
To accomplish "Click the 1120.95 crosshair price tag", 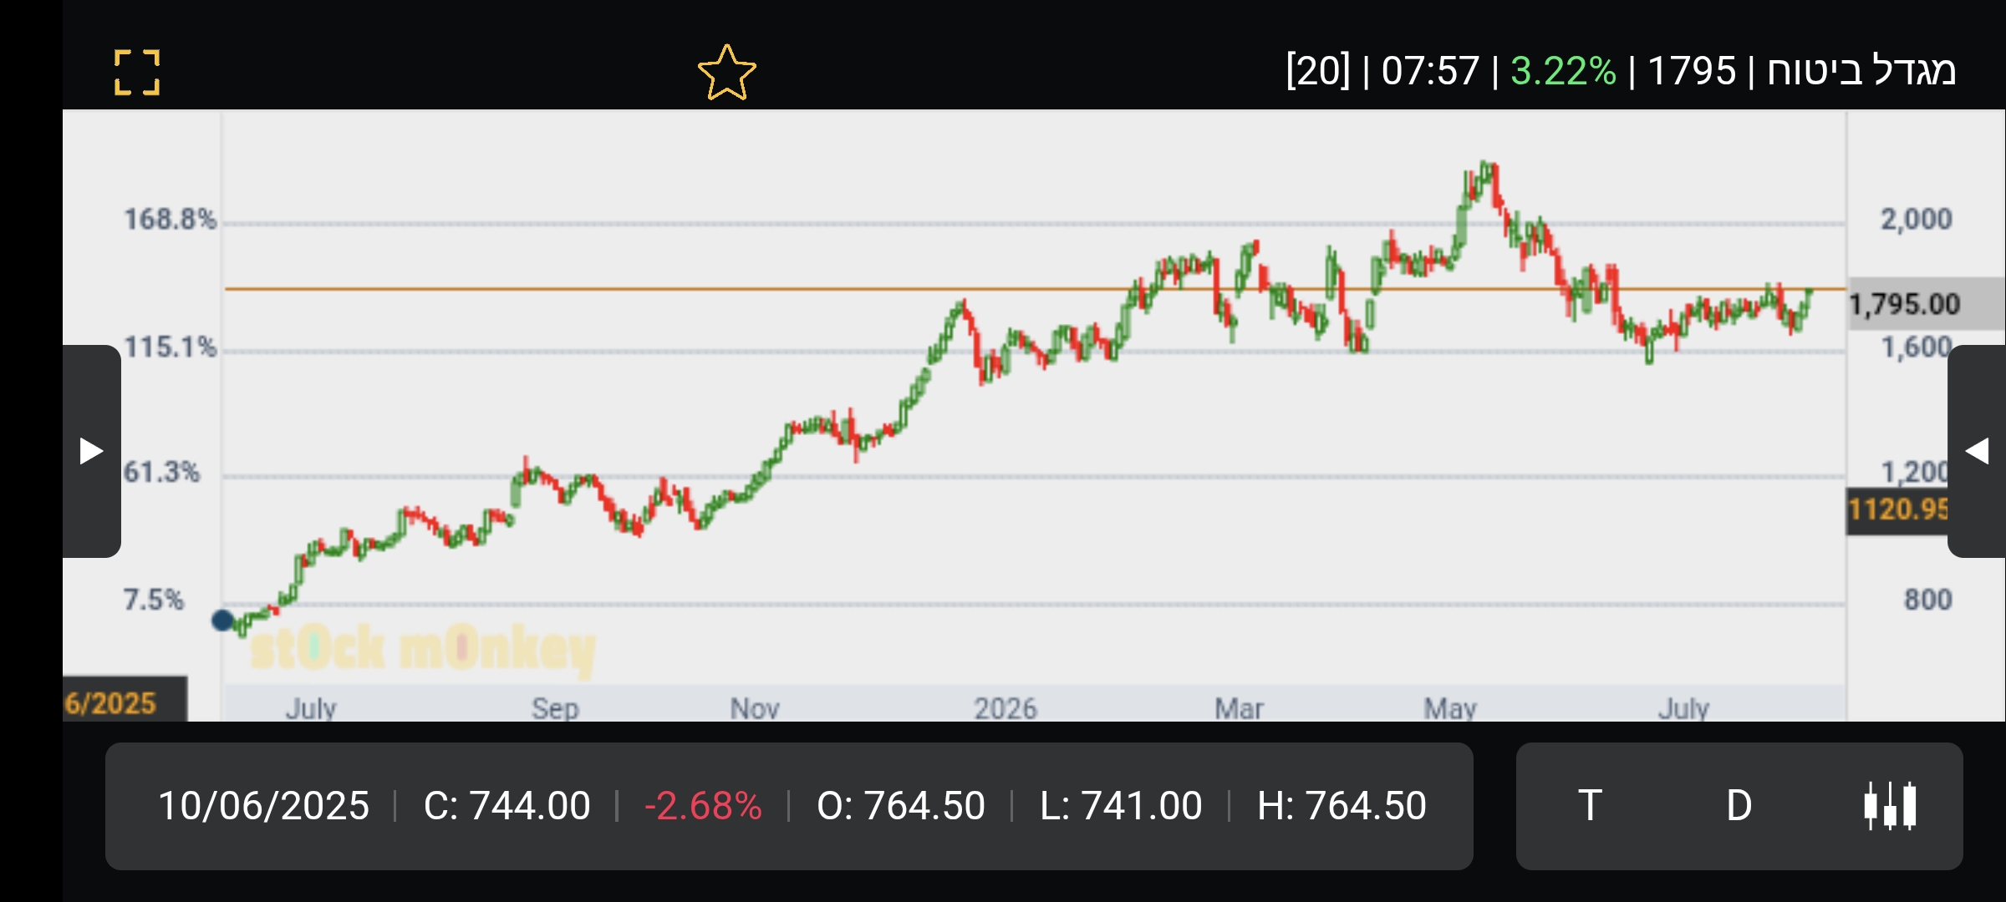I will pos(1897,509).
